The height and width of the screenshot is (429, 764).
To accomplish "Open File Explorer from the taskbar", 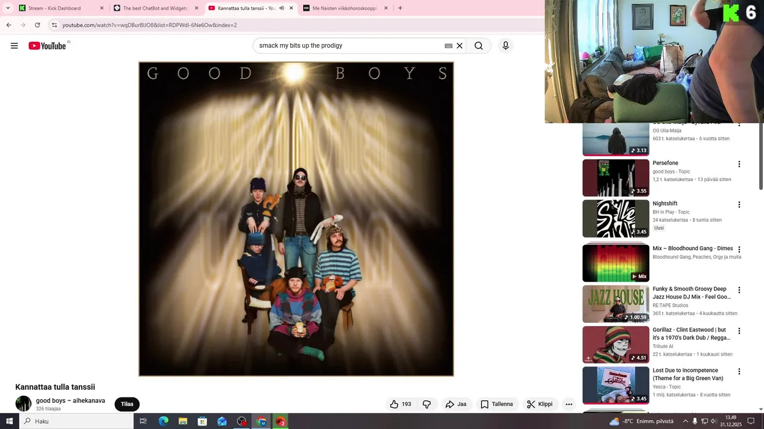I will (x=183, y=421).
